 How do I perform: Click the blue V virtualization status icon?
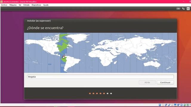pos(181,105)
